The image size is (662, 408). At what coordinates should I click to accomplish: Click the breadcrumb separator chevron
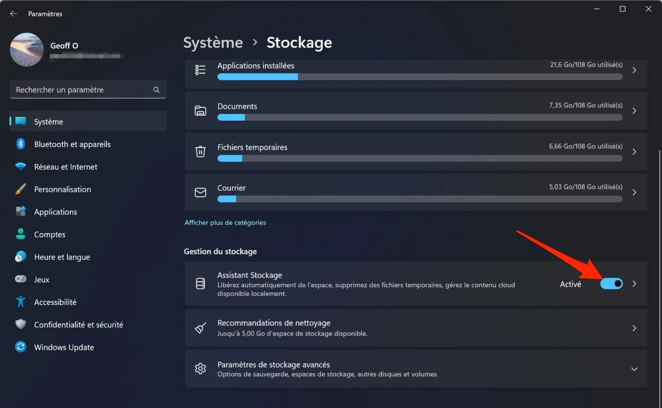pyautogui.click(x=255, y=43)
